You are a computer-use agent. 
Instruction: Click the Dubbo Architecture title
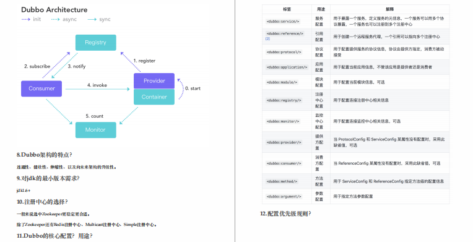(54, 10)
